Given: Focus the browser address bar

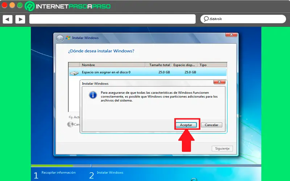Looking at the screenshot, I should pyautogui.click(x=112, y=19).
